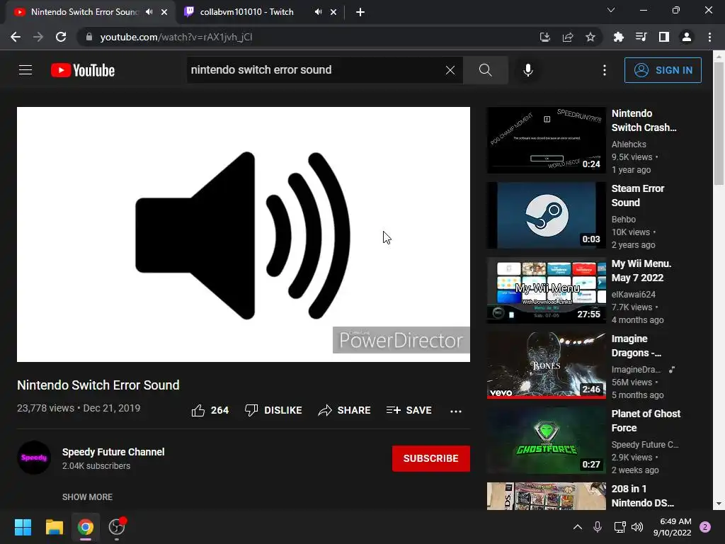Image resolution: width=725 pixels, height=544 pixels.
Task: Mute the collabvm101010 Twitch tab
Action: point(318,12)
